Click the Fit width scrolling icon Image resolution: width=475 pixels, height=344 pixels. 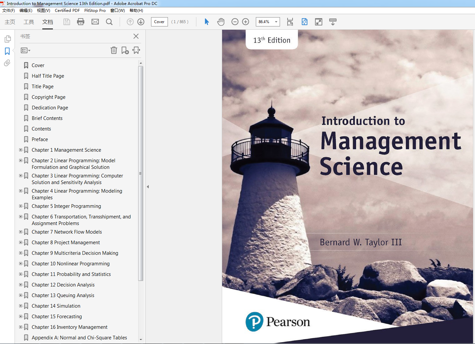click(x=290, y=22)
